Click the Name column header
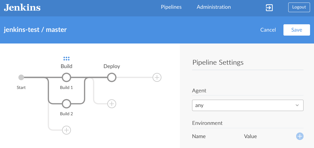This screenshot has width=314, height=148. pos(199,136)
